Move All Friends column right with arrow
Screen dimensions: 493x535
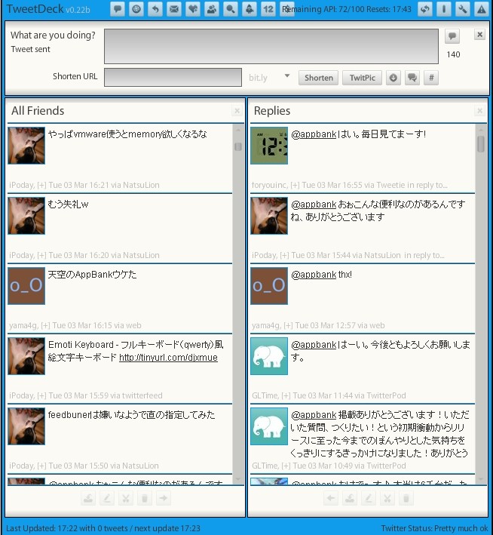164,498
